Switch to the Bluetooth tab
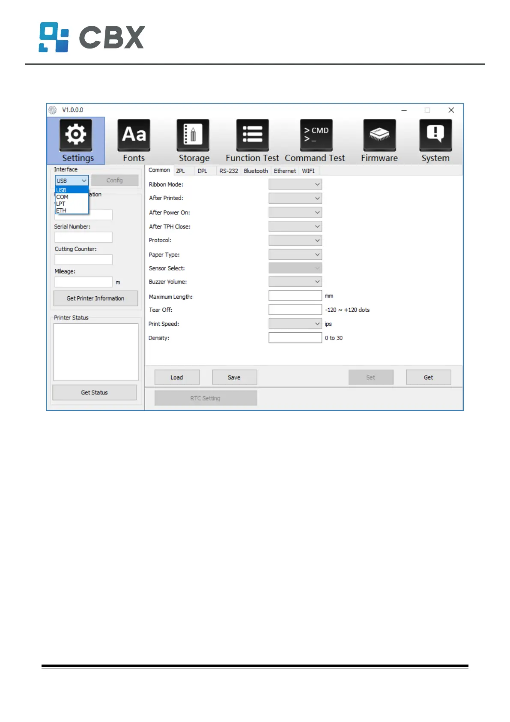Screen dimensions: 510x722 point(256,171)
